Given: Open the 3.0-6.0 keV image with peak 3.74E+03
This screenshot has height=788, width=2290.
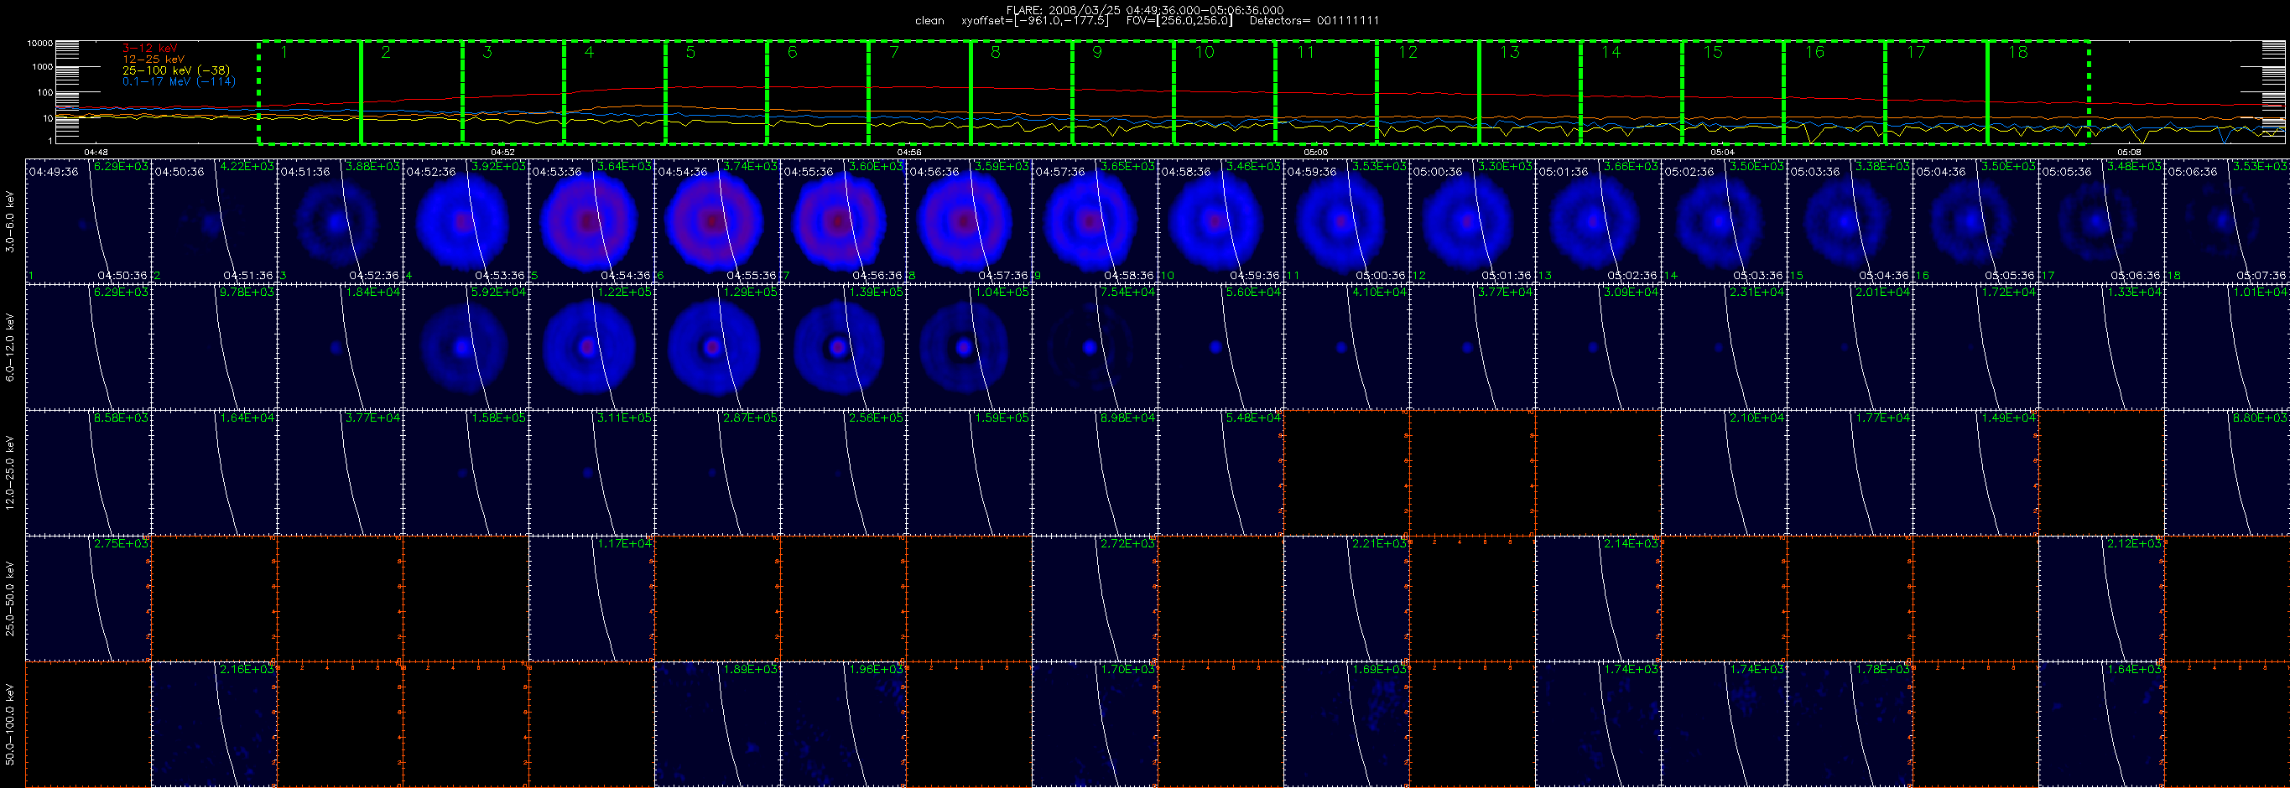Looking at the screenshot, I should (x=717, y=221).
